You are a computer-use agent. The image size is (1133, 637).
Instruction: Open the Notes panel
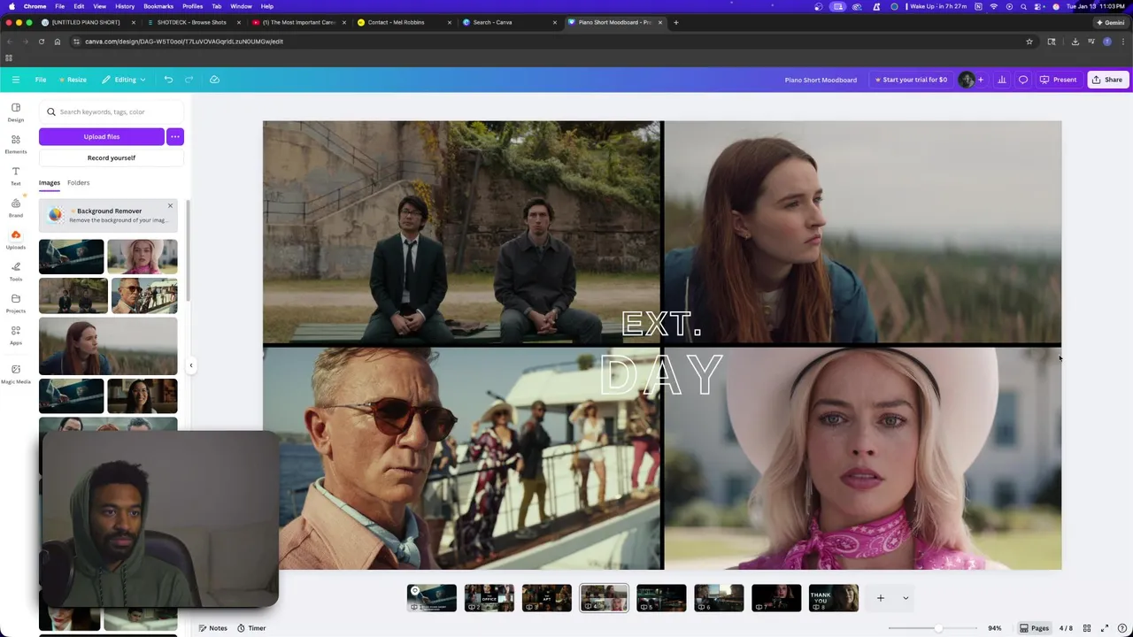[212, 628]
